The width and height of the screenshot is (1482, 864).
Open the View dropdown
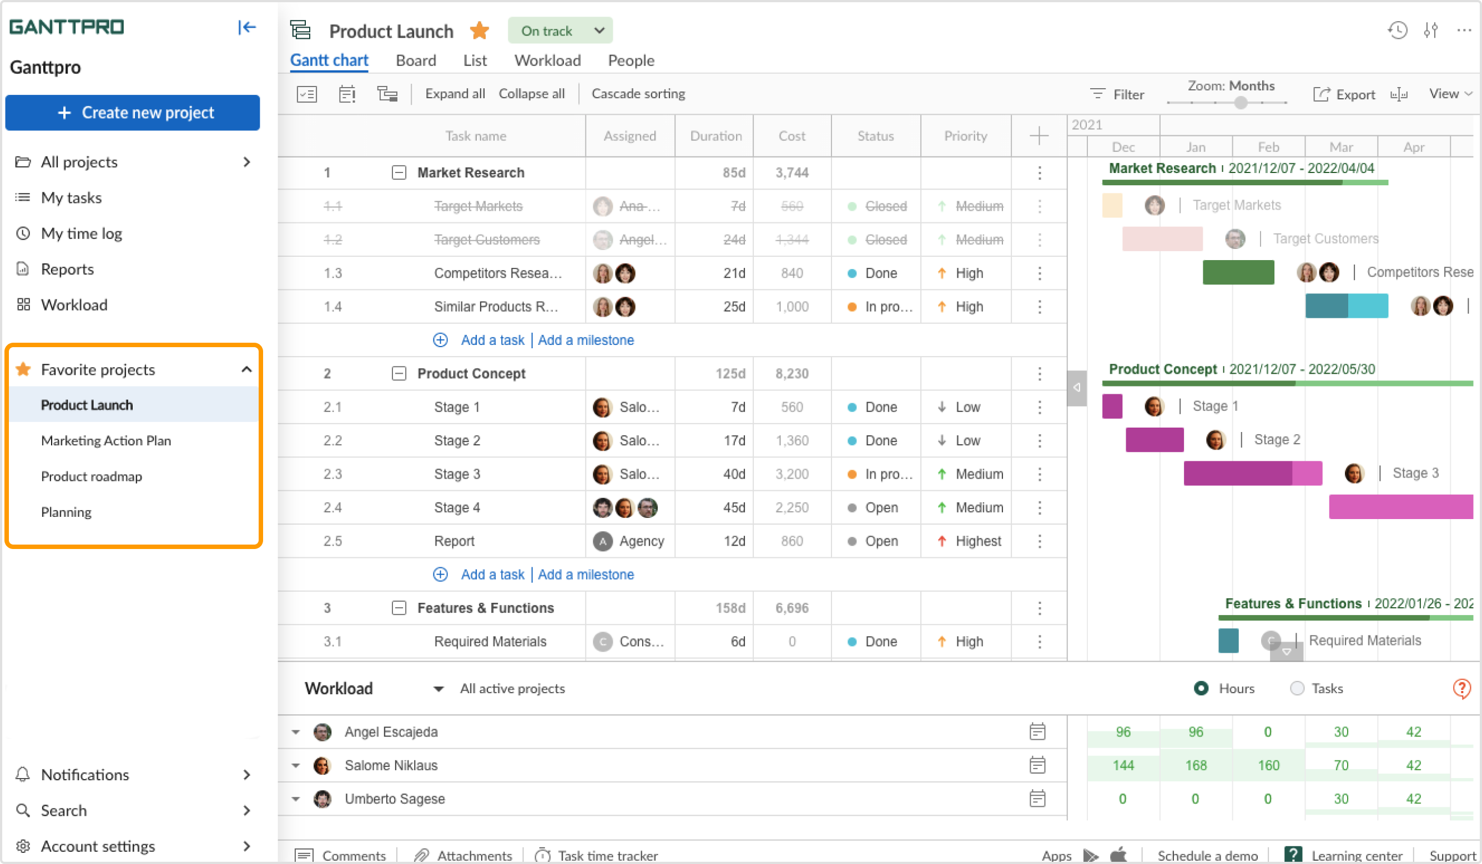click(1450, 94)
